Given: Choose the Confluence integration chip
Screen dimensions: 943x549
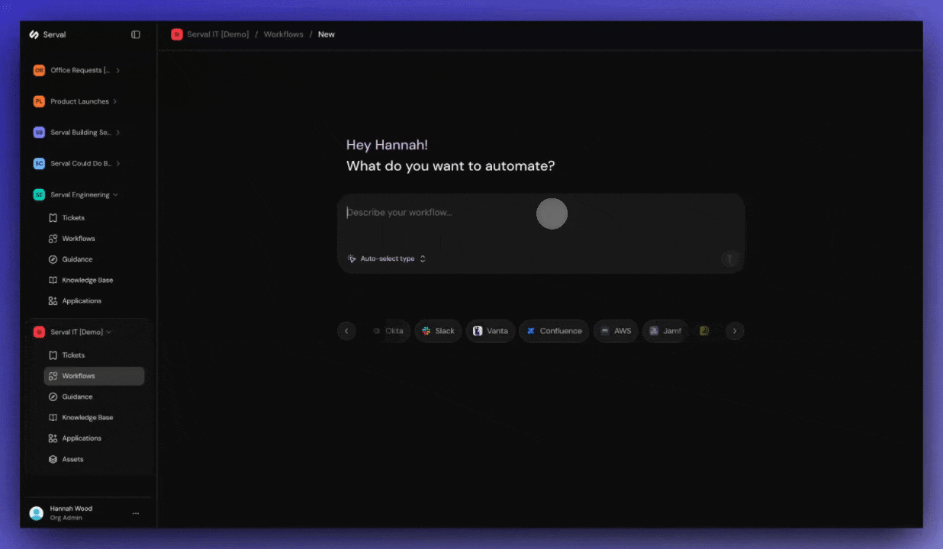Looking at the screenshot, I should tap(554, 331).
